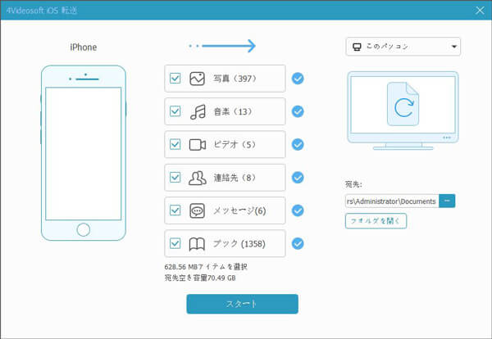Viewport: 492px width, 339px height.
Task: Click blue checkmark badge beside 音楽
Action: click(x=298, y=111)
